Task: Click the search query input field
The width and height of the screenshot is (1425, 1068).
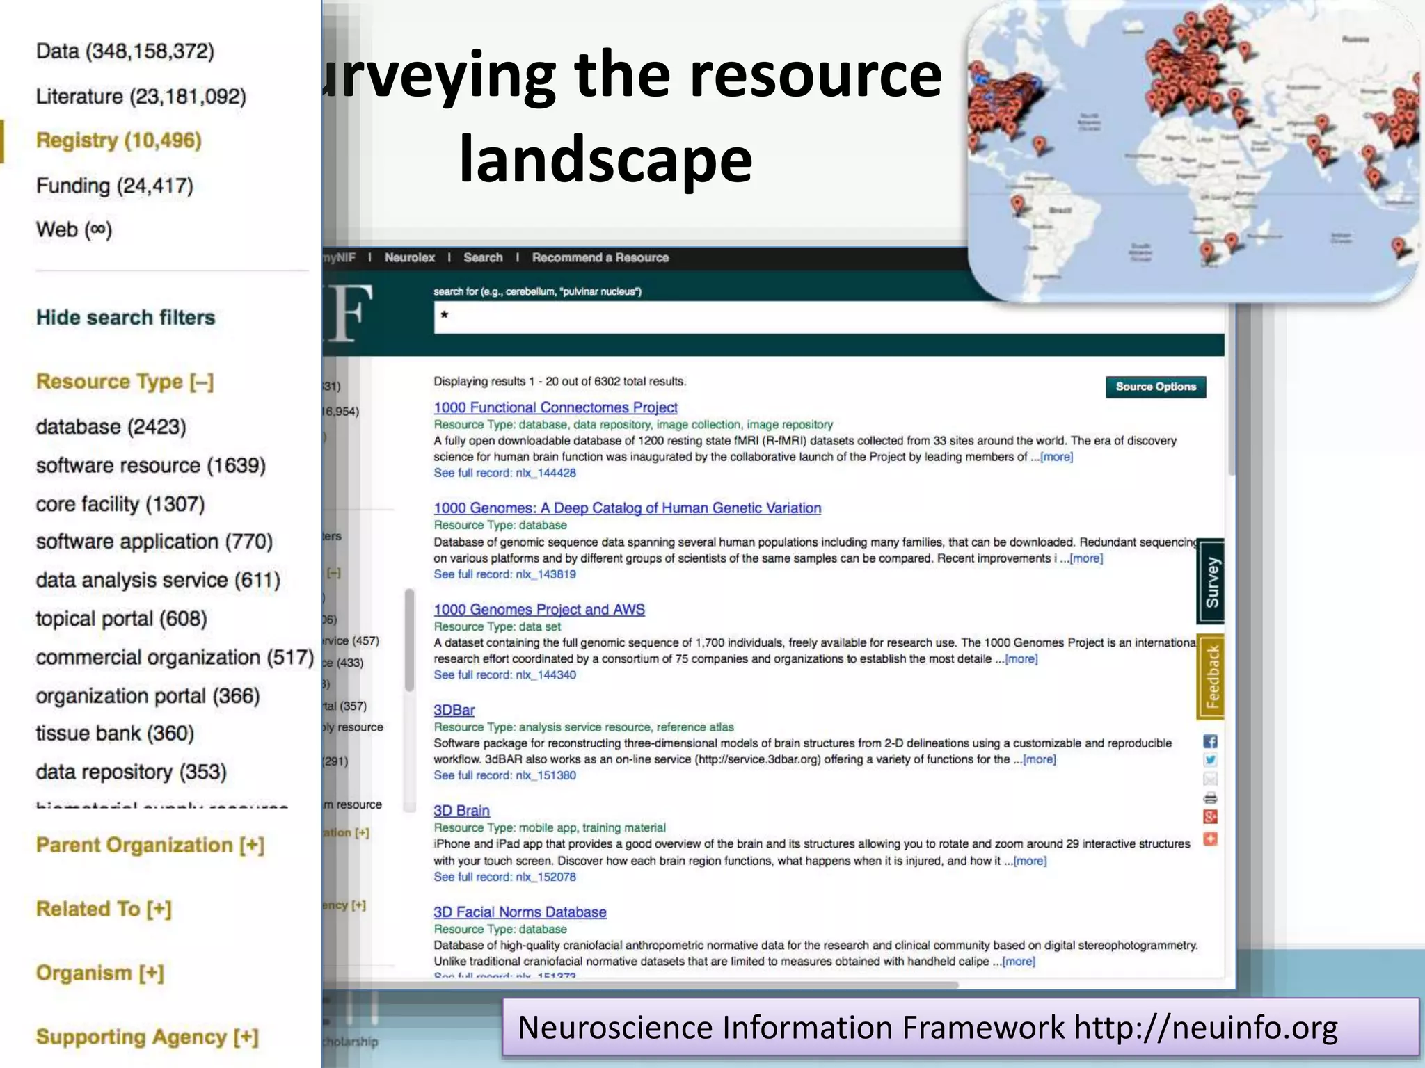Action: click(829, 316)
